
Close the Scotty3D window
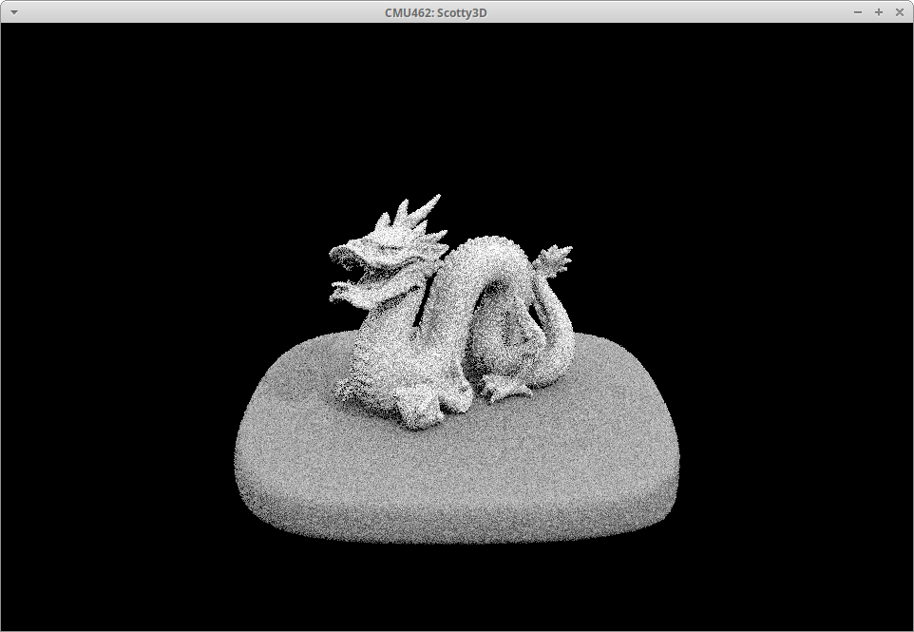(899, 12)
